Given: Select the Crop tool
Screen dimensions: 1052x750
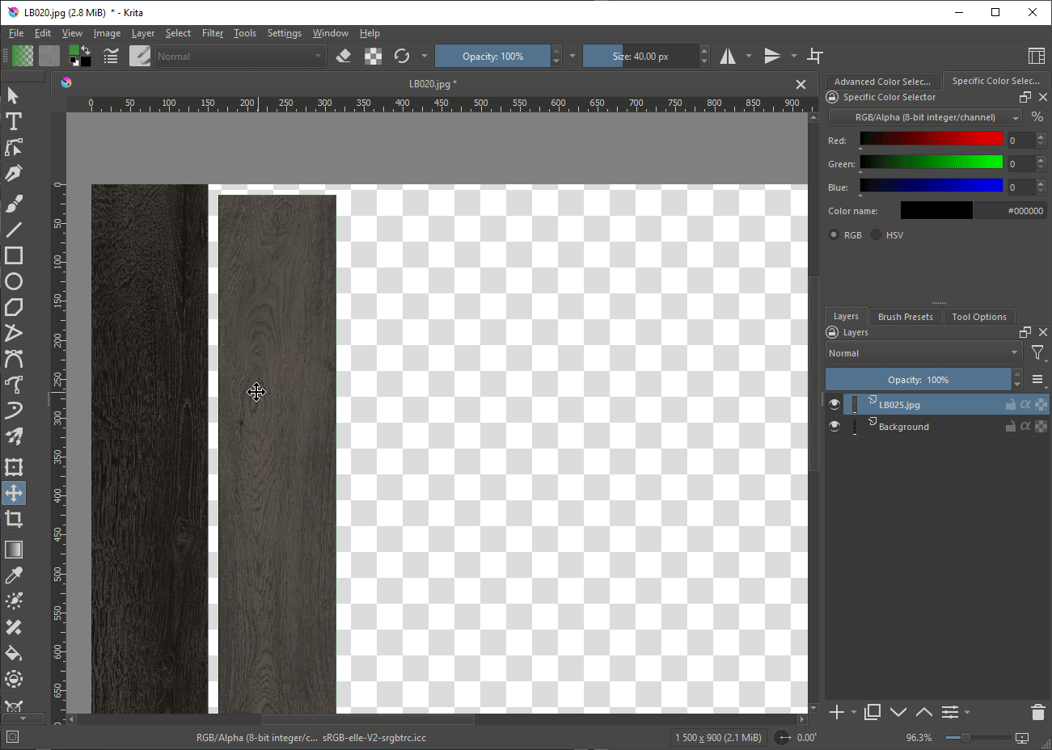Looking at the screenshot, I should (14, 519).
